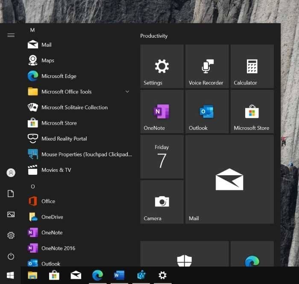Viewport: 299px width, 284px height.
Task: Open Documents from the Start sidebar
Action: coord(11,194)
